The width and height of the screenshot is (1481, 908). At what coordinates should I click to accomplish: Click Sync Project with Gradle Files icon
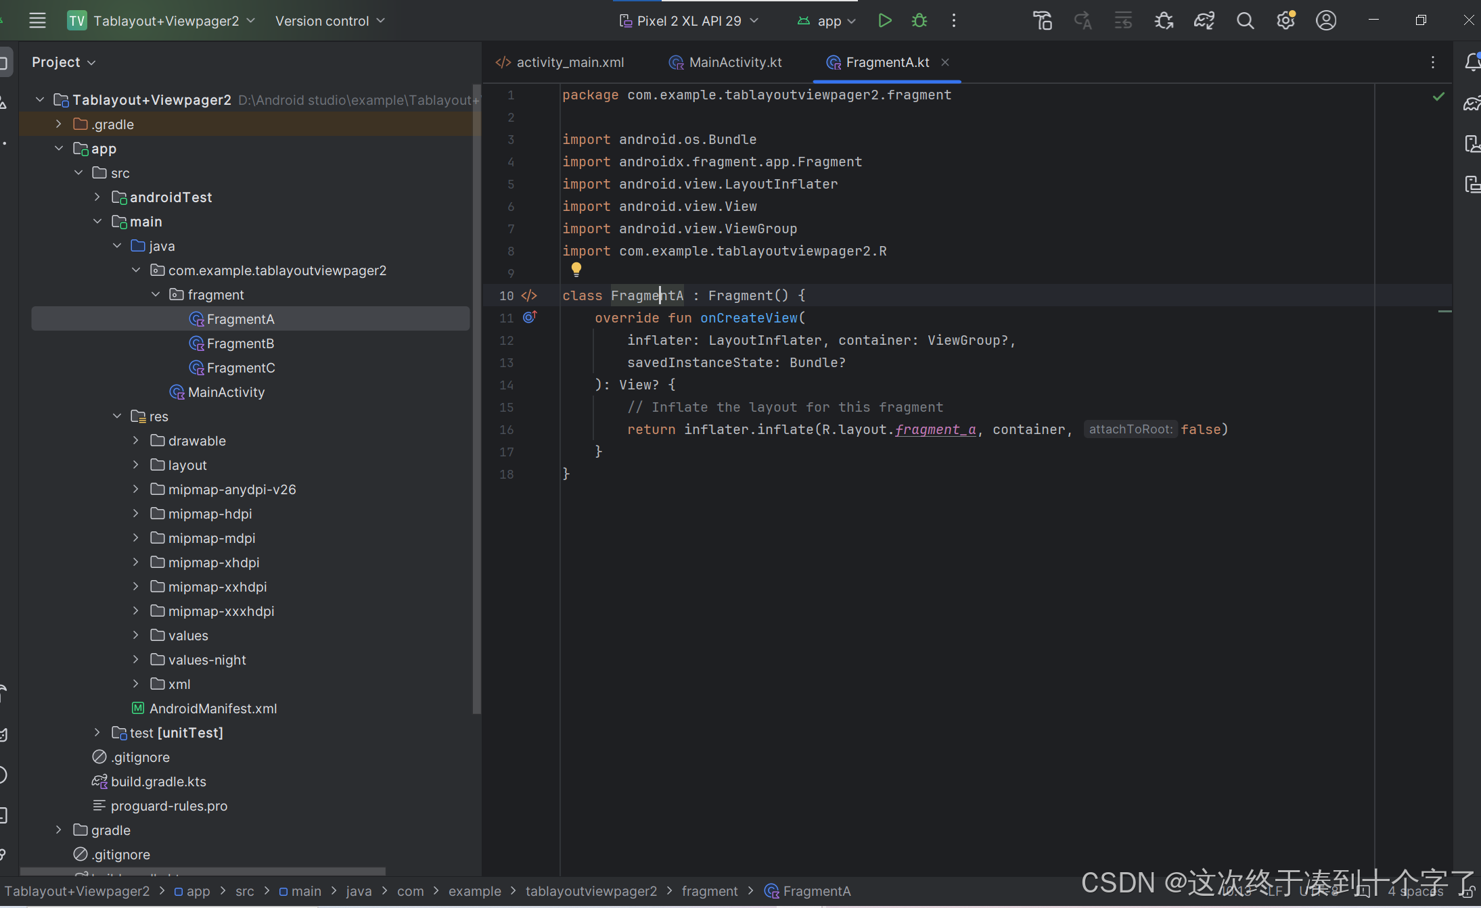[1204, 21]
